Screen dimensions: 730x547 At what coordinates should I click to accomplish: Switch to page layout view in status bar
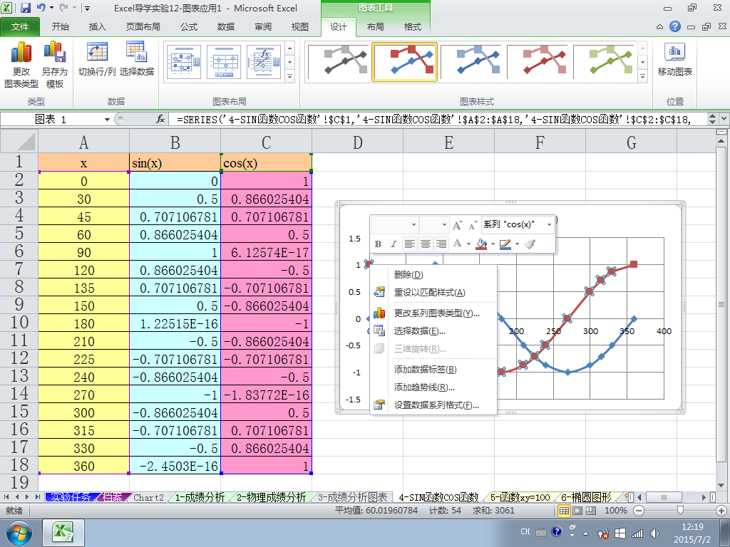click(x=577, y=511)
